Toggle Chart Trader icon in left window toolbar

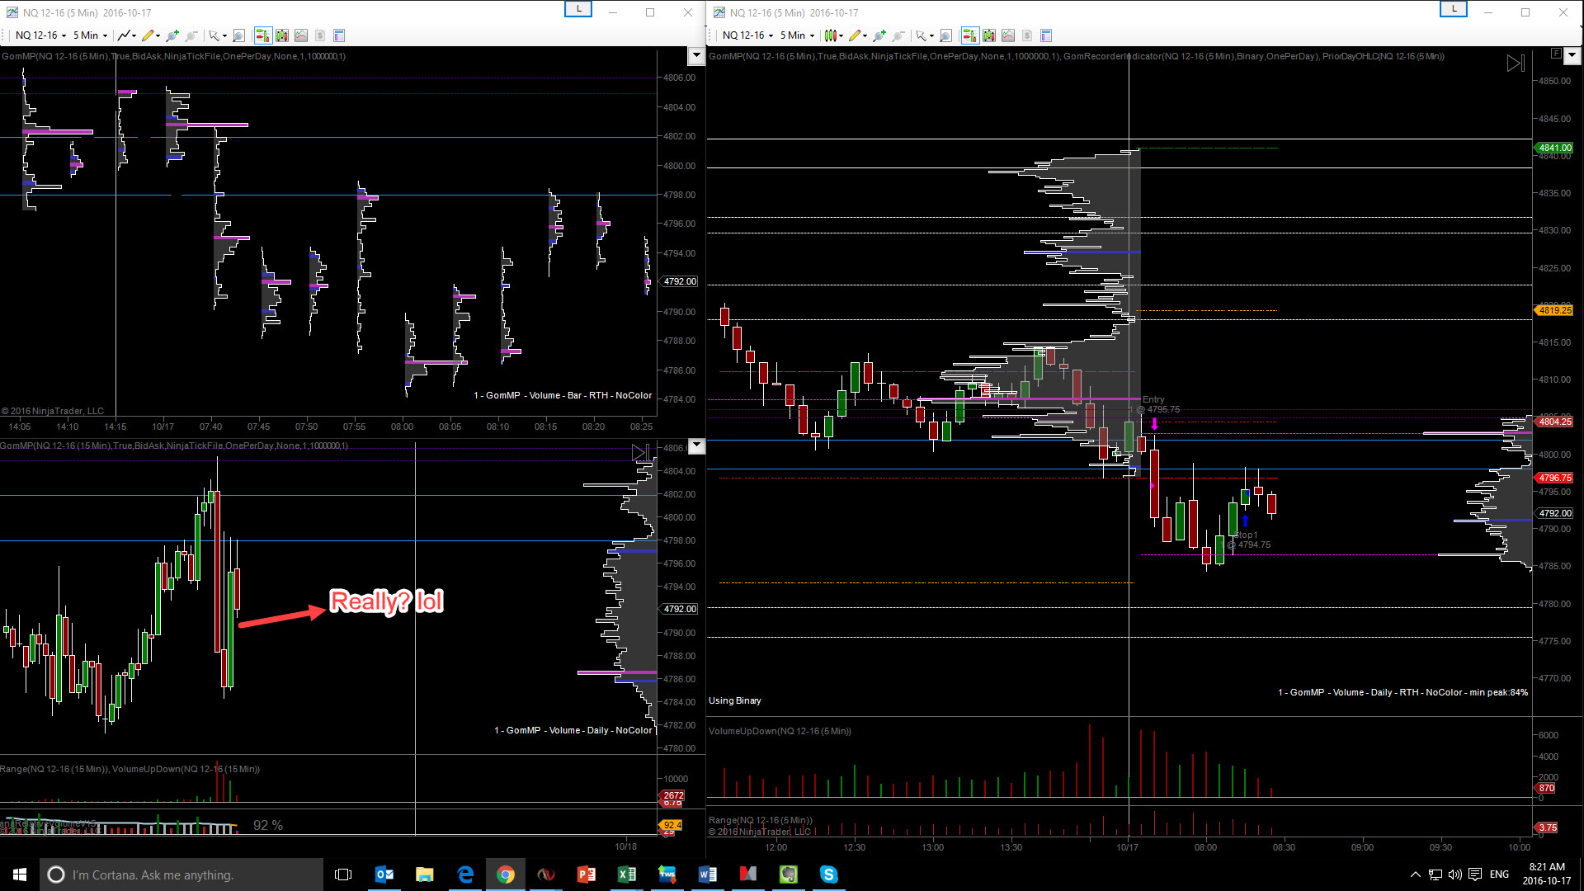[263, 35]
